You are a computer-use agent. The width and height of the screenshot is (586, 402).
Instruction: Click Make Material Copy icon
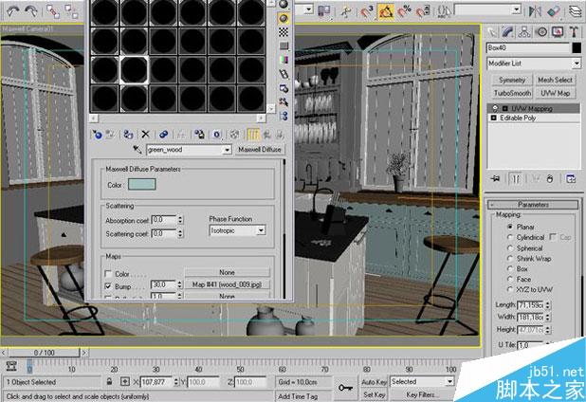coord(163,134)
